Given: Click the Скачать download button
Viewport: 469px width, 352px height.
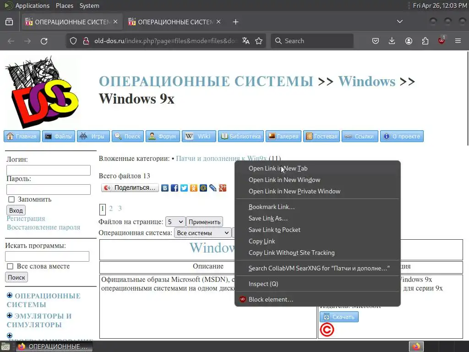Looking at the screenshot, I should pos(339,317).
